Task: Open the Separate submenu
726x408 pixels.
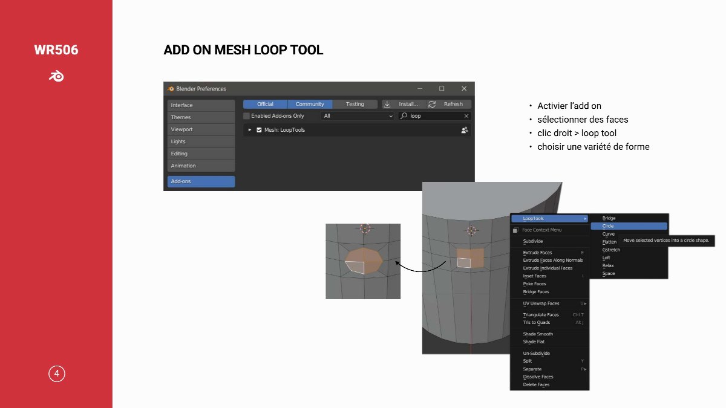Action: (550, 369)
